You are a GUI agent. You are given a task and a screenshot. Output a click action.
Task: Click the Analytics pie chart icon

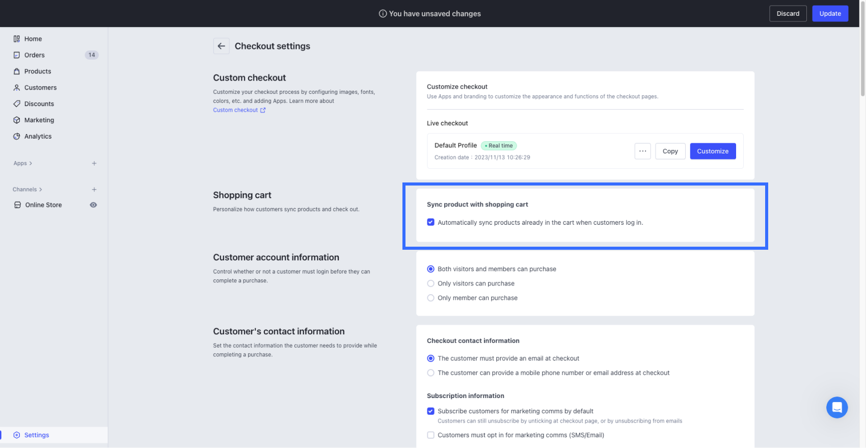pyautogui.click(x=17, y=136)
